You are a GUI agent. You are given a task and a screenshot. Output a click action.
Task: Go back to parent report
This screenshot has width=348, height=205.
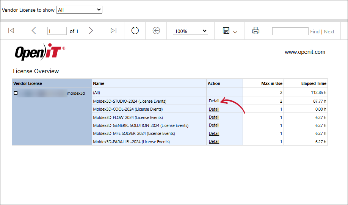pyautogui.click(x=156, y=31)
